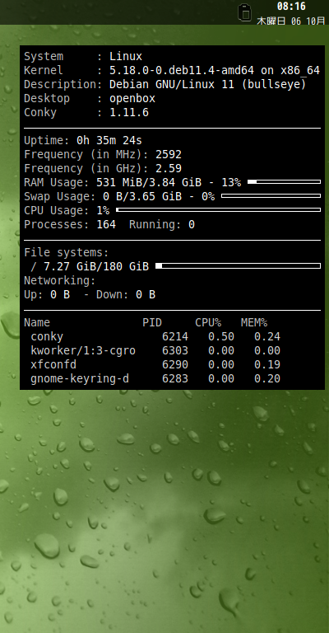Click the 08:16 clock in the panel
Image resolution: width=329 pixels, height=633 pixels.
tap(291, 6)
